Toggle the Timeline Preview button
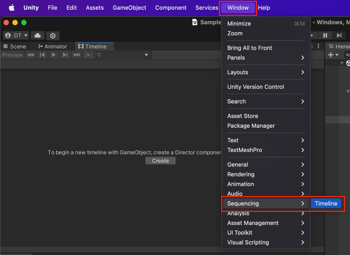This screenshot has height=255, width=350. point(12,55)
